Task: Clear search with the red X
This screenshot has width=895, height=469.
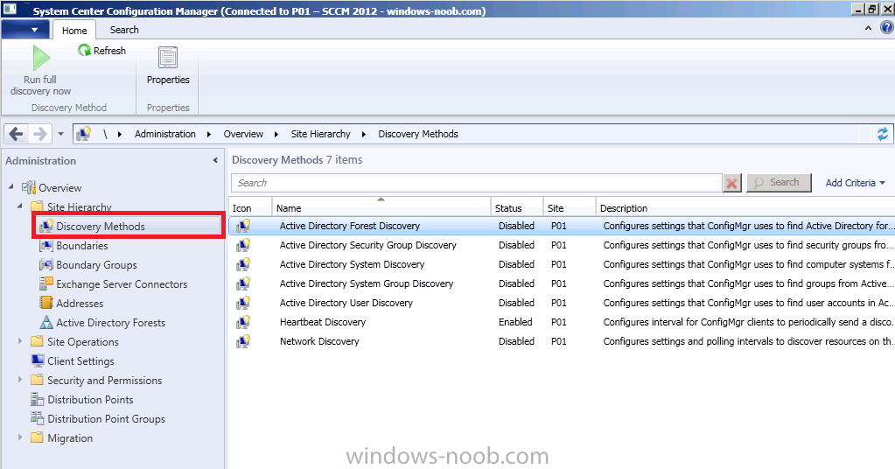Action: (731, 183)
